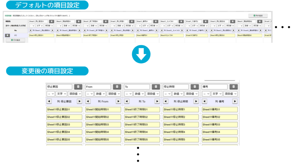Delete the To column with its trash icon
293x163 pixels.
click(x=156, y=87)
